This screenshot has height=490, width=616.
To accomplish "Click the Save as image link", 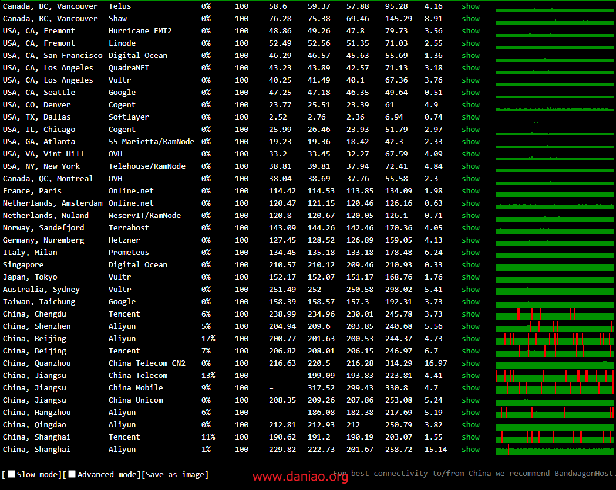I will point(175,474).
